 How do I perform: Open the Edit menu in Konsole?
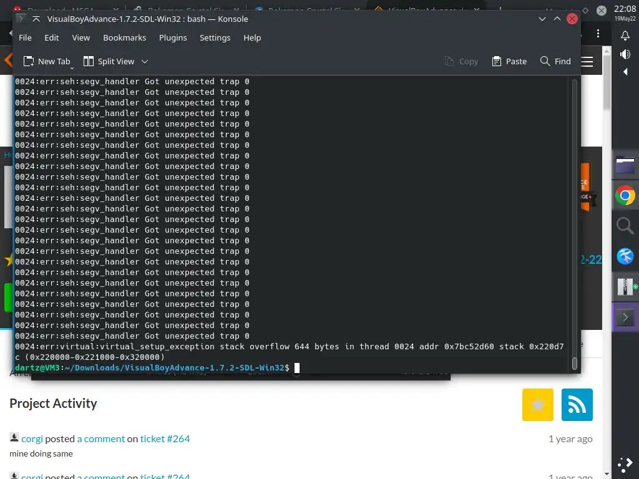pos(51,37)
